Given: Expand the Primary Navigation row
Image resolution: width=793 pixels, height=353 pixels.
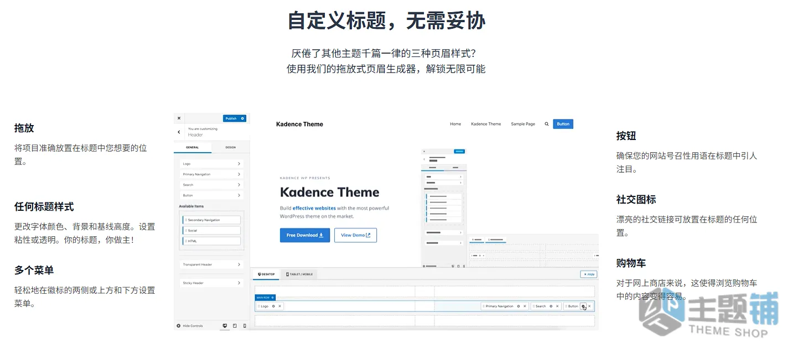Looking at the screenshot, I should point(212,174).
